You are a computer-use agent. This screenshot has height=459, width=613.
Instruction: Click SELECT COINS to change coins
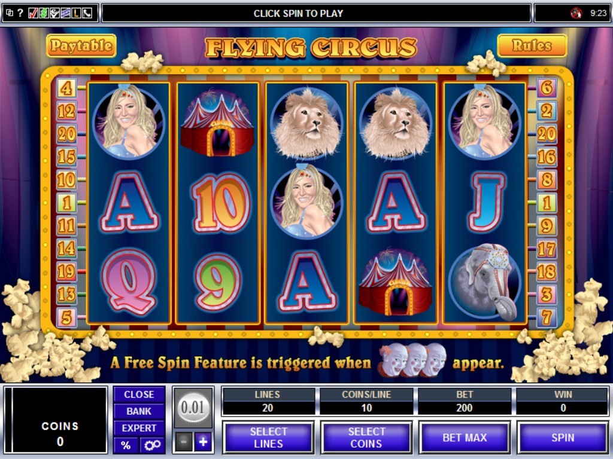pyautogui.click(x=366, y=437)
